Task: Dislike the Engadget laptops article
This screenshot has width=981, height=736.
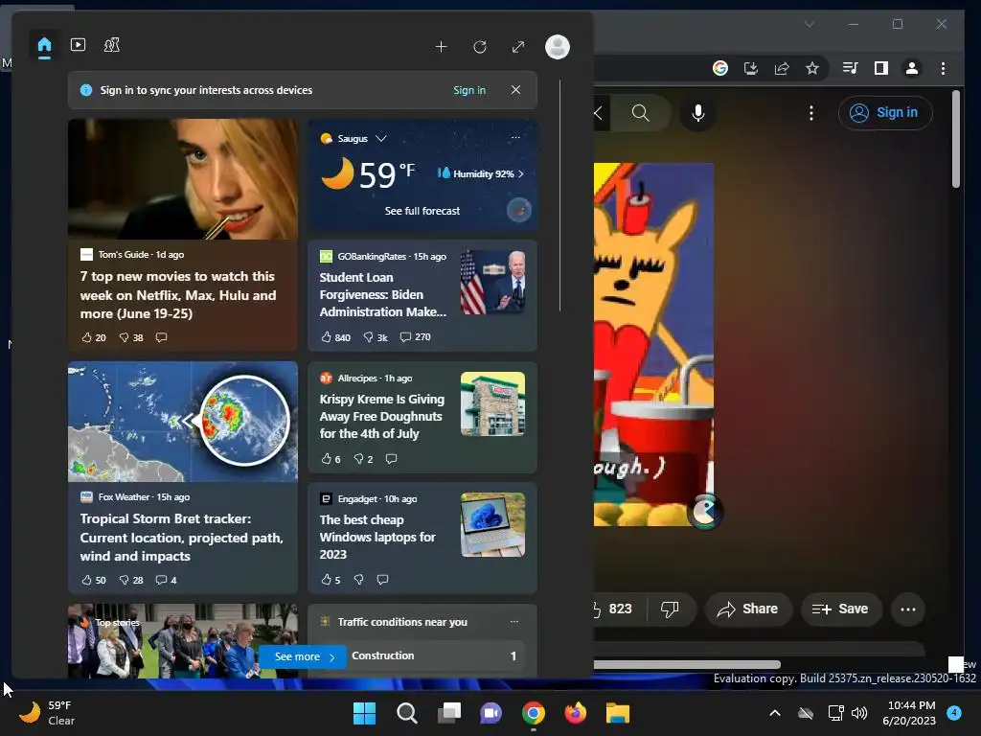Action: 358,580
